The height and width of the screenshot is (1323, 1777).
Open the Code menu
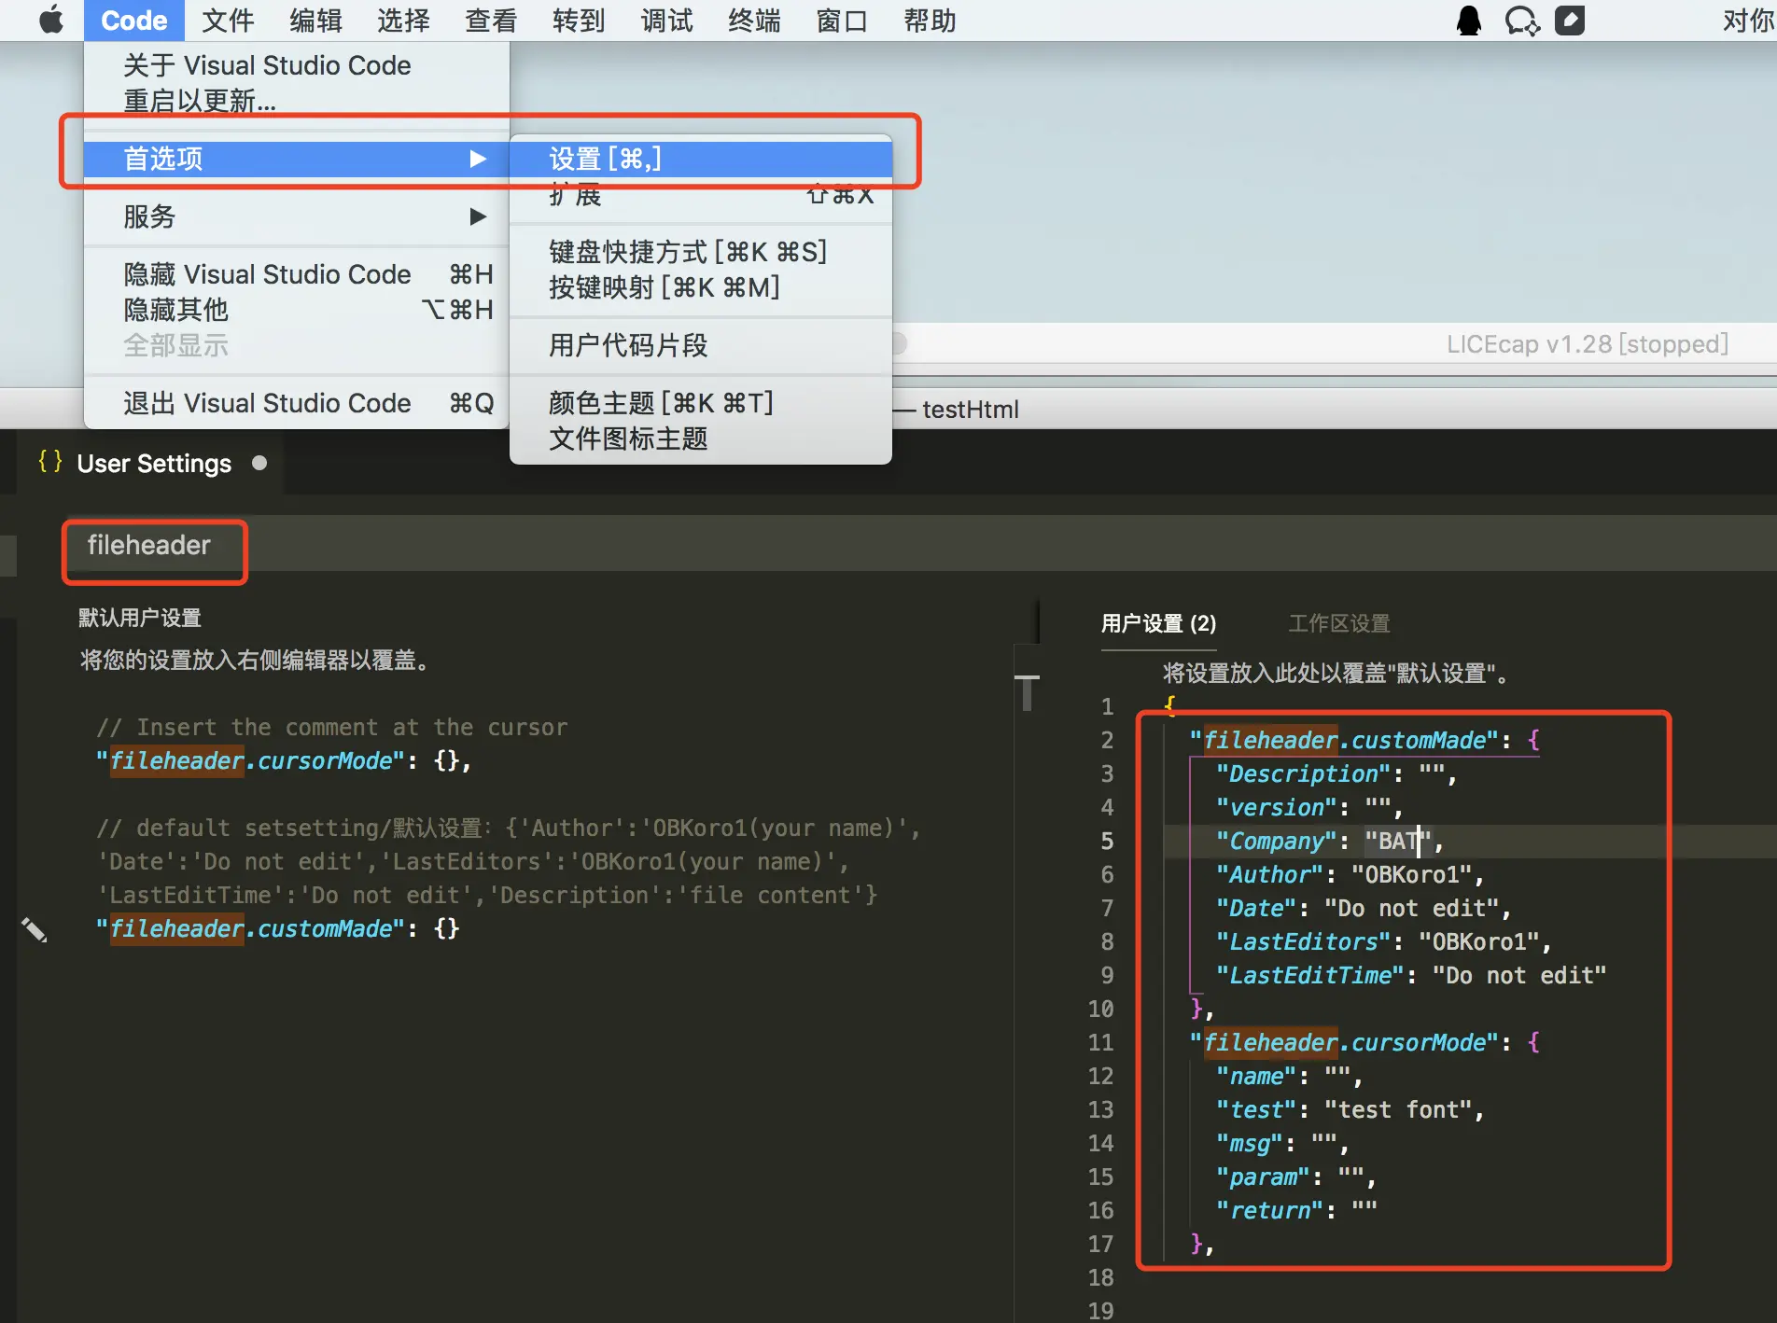(x=134, y=21)
